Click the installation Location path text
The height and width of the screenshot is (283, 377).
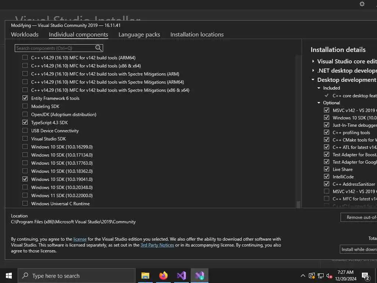[x=73, y=221]
